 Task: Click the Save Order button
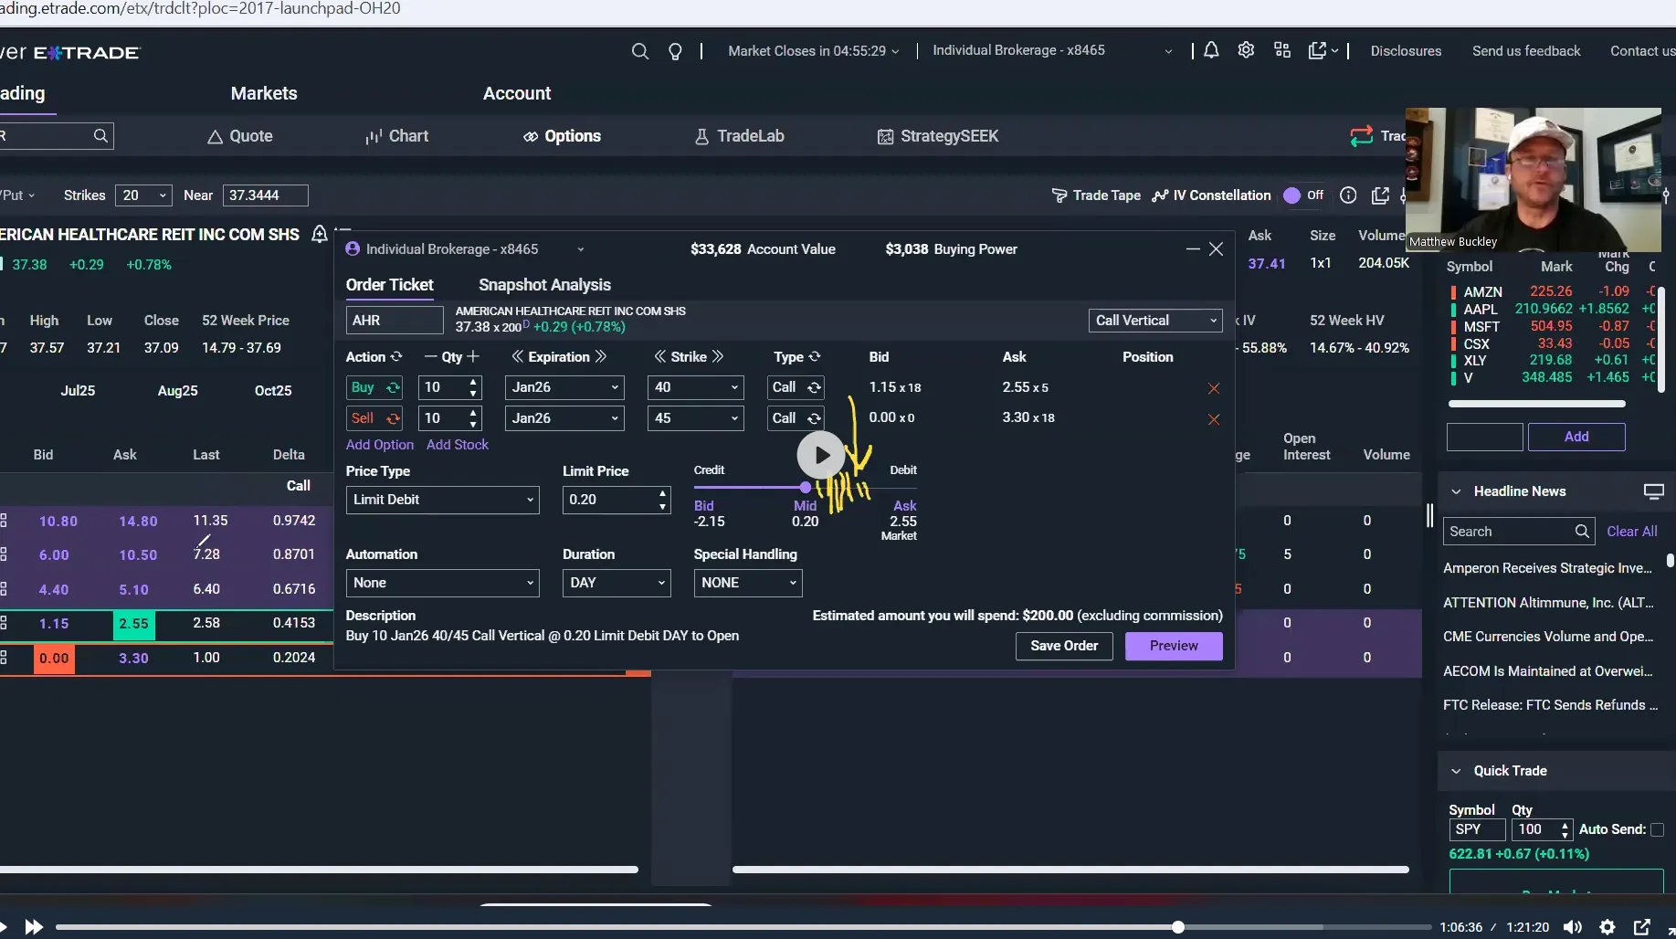pos(1064,646)
